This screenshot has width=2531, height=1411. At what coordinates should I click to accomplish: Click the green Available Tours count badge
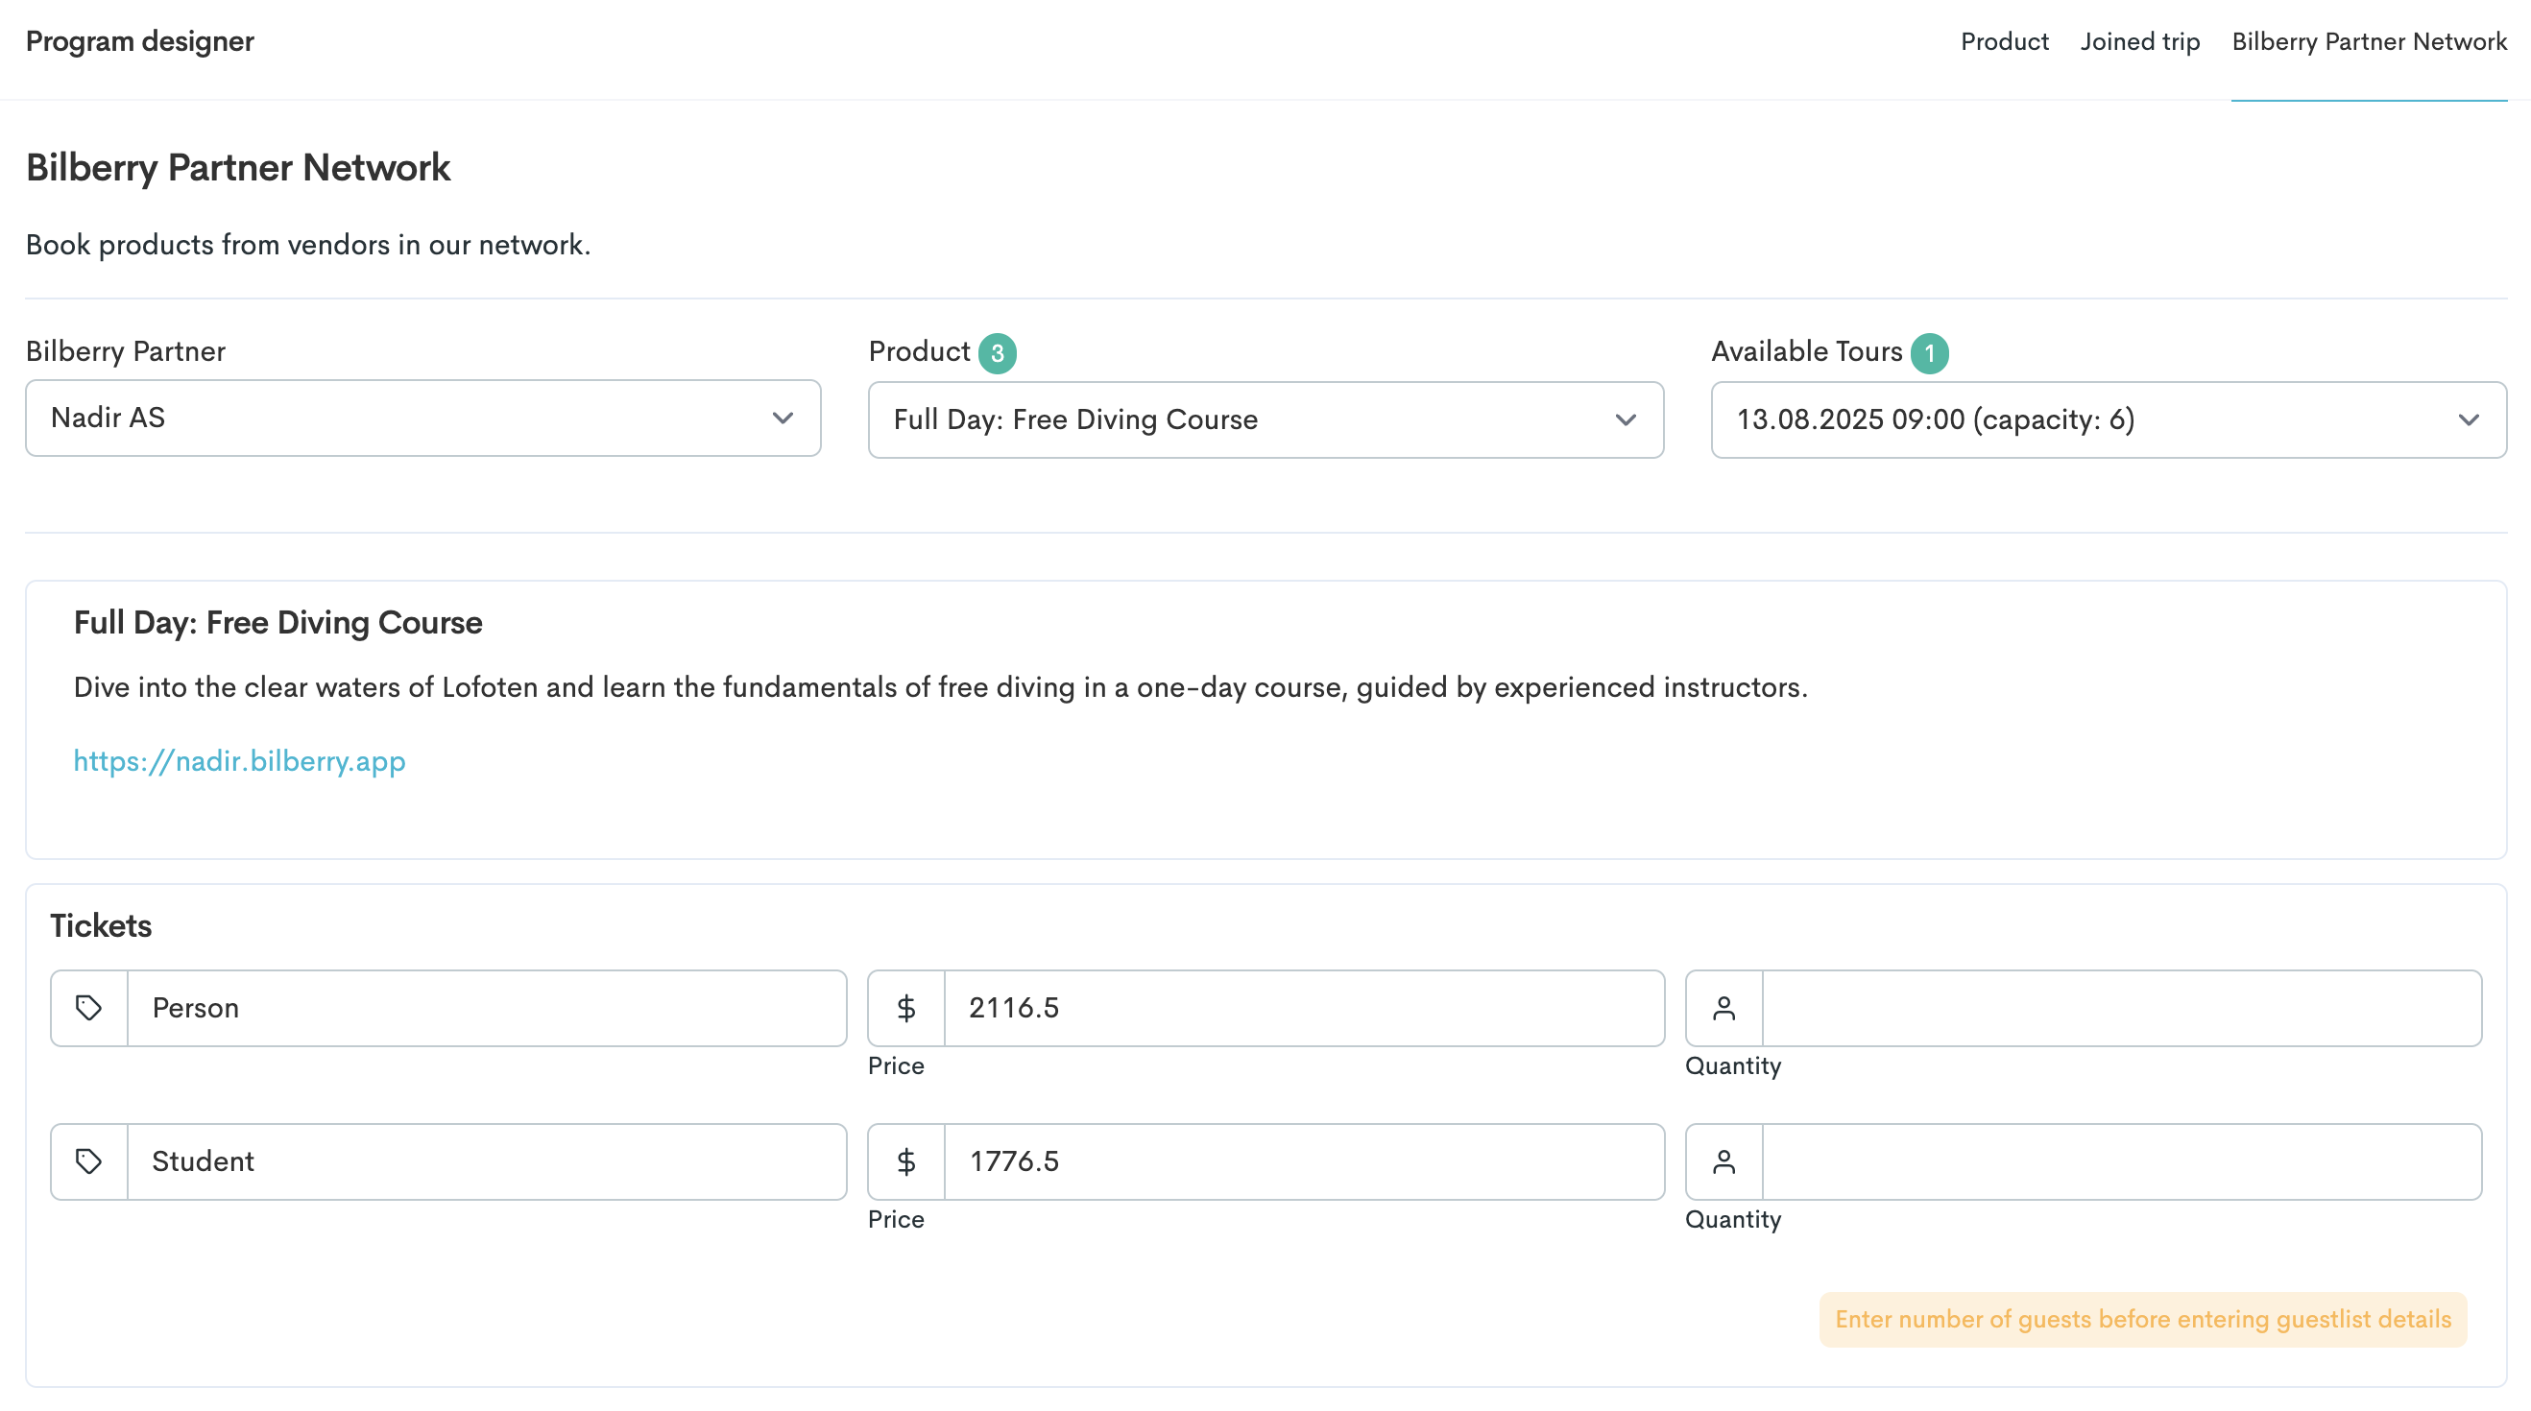pyautogui.click(x=1929, y=353)
